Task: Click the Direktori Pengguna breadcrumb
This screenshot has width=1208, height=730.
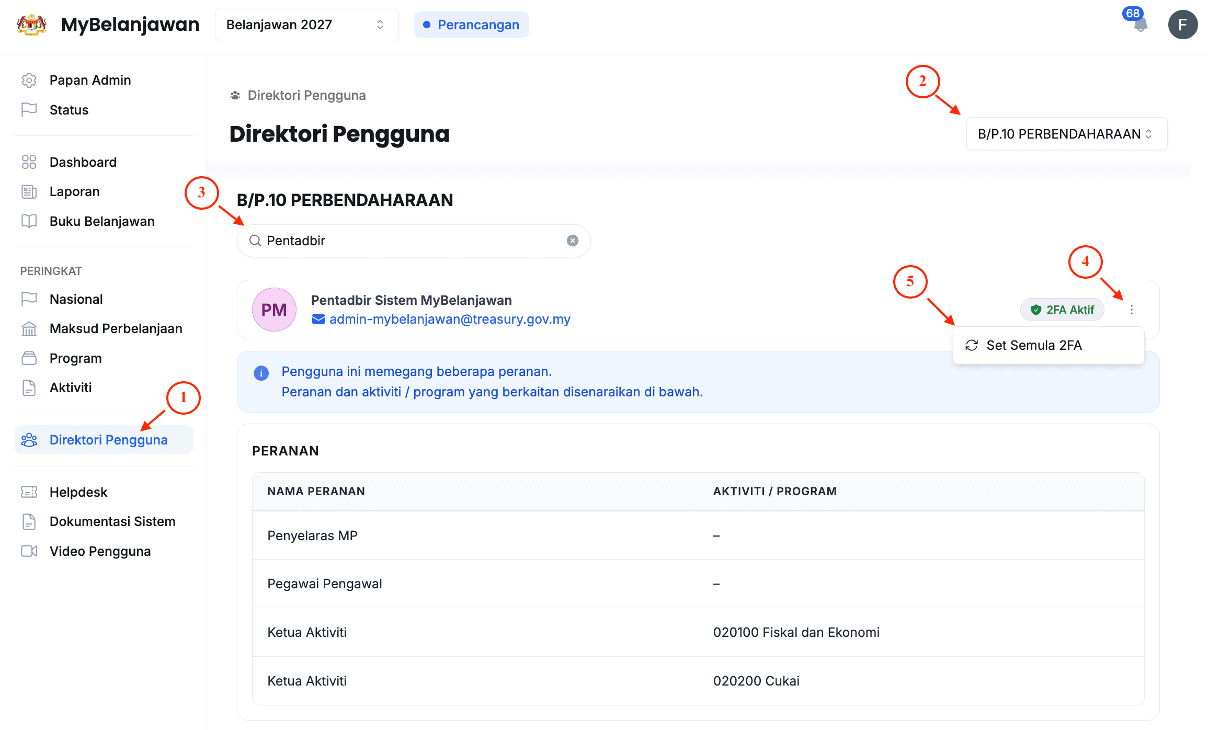Action: click(x=306, y=95)
